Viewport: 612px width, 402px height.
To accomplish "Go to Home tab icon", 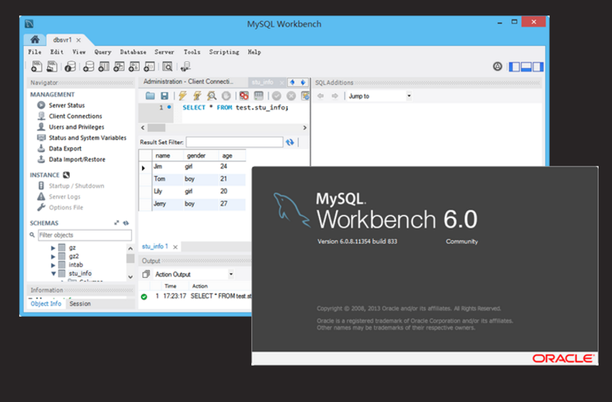I will (x=35, y=39).
